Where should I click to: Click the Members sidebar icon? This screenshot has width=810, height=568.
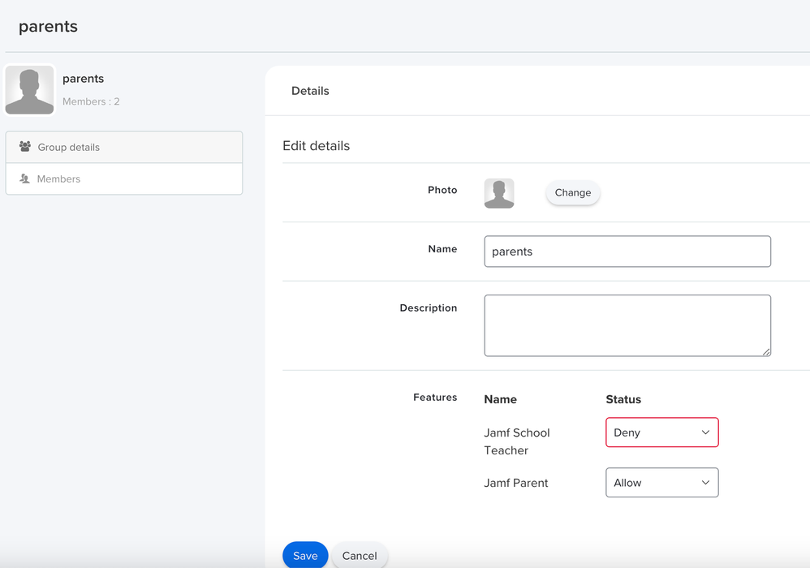[x=24, y=179]
